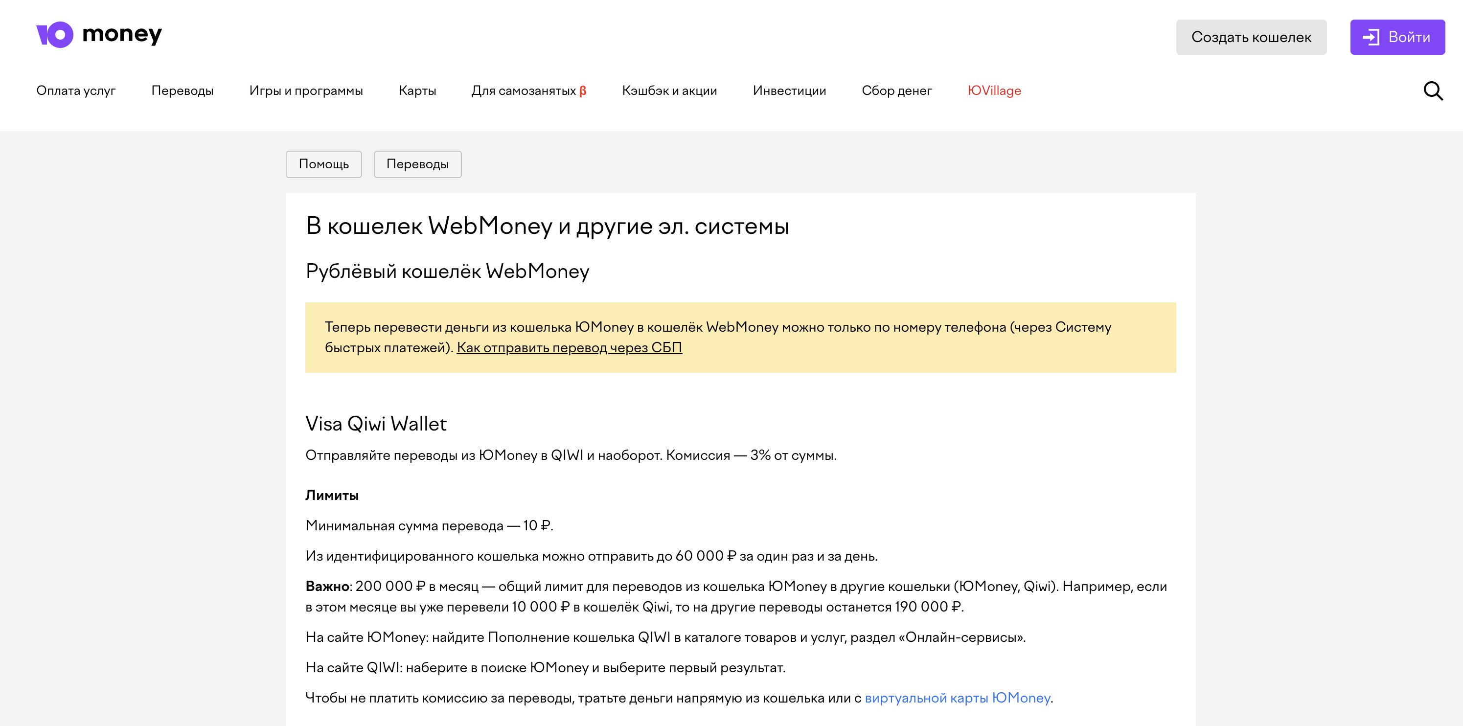The image size is (1463, 726).
Task: Click the Создать кошелек button
Action: tap(1251, 38)
